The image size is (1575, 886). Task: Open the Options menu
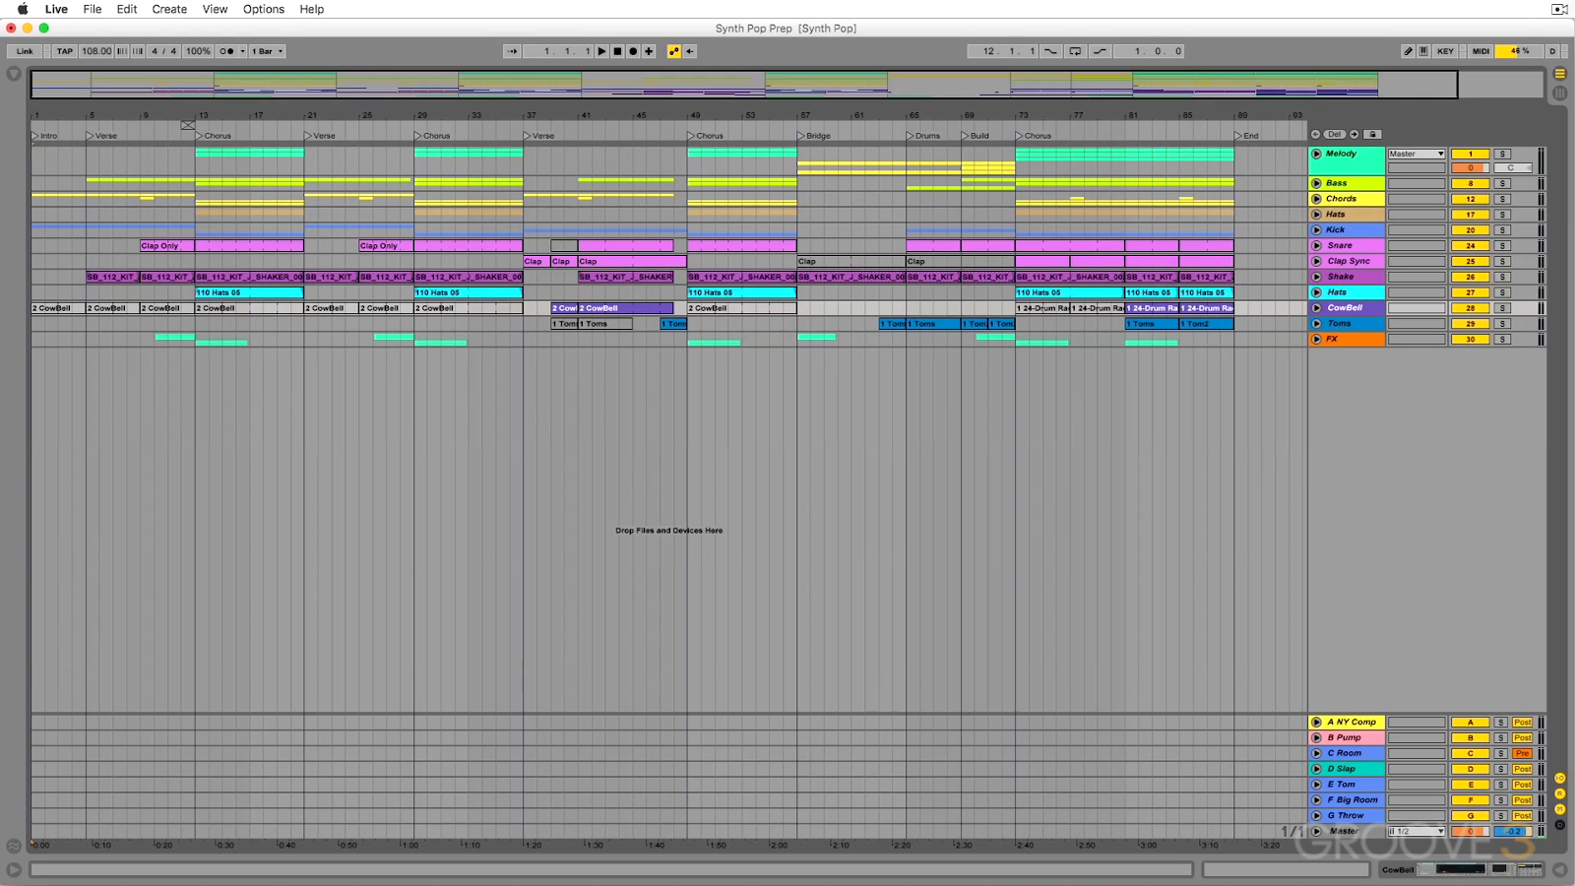pos(264,9)
